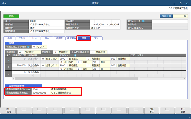The height and width of the screenshot is (119, 191).
Task: Click the 月末 cell in row 1
Action: 105,62
